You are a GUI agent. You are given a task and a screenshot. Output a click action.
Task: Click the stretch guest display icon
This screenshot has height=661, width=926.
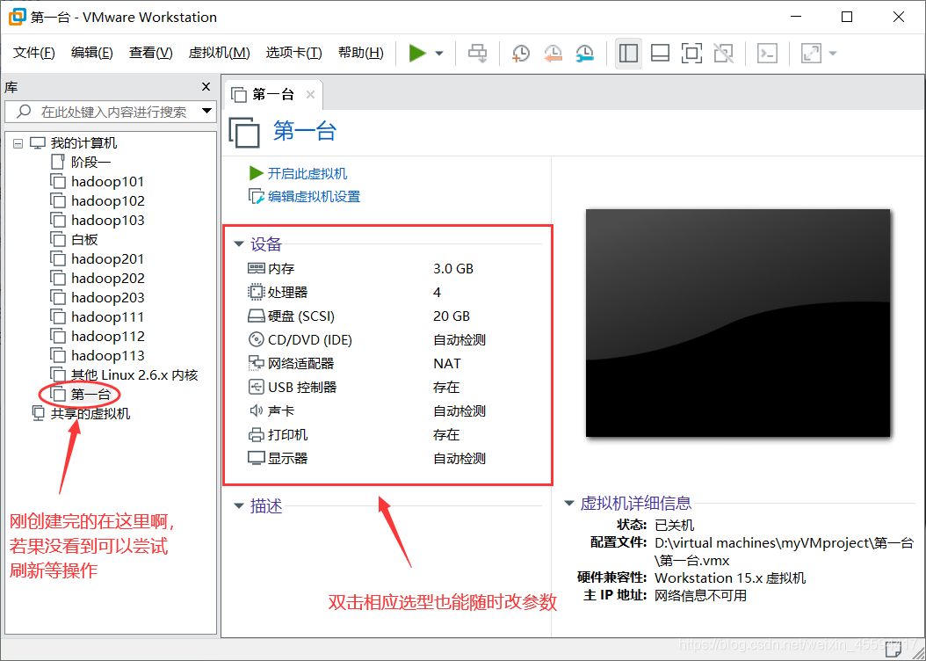(811, 53)
